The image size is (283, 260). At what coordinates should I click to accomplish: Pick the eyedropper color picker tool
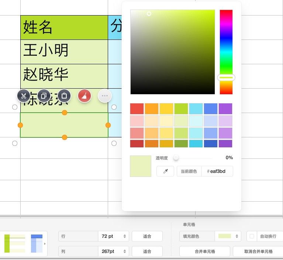tap(166, 171)
